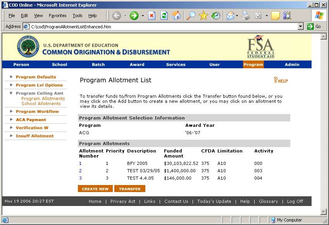The image size is (329, 225).
Task: Click the browser Back arrow button
Action: pyautogui.click(x=116, y=16)
